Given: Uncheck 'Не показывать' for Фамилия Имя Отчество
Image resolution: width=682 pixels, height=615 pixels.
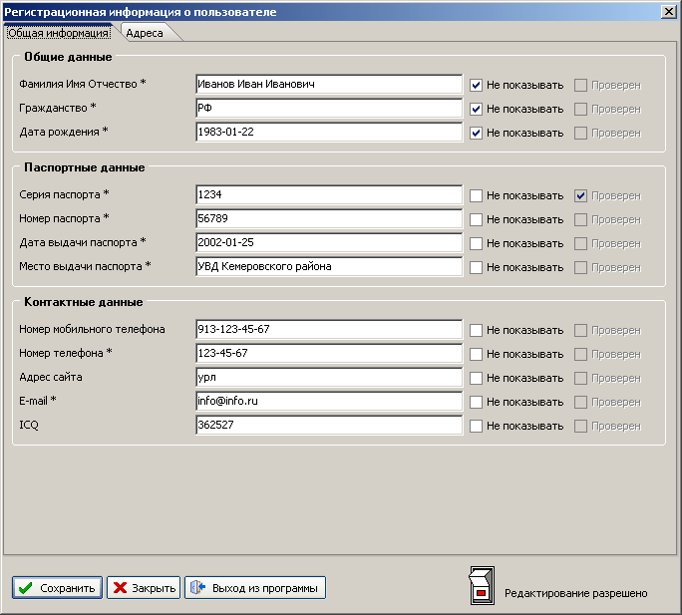Looking at the screenshot, I should click(477, 85).
